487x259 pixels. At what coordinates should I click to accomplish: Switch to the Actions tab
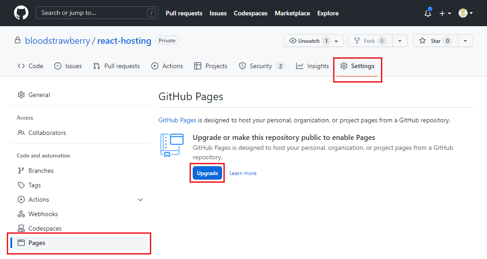(167, 66)
